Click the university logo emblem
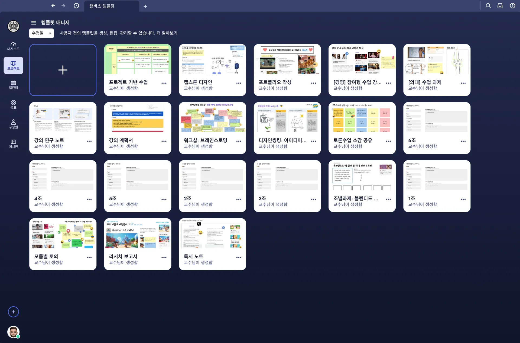This screenshot has height=343, width=520. [x=13, y=26]
